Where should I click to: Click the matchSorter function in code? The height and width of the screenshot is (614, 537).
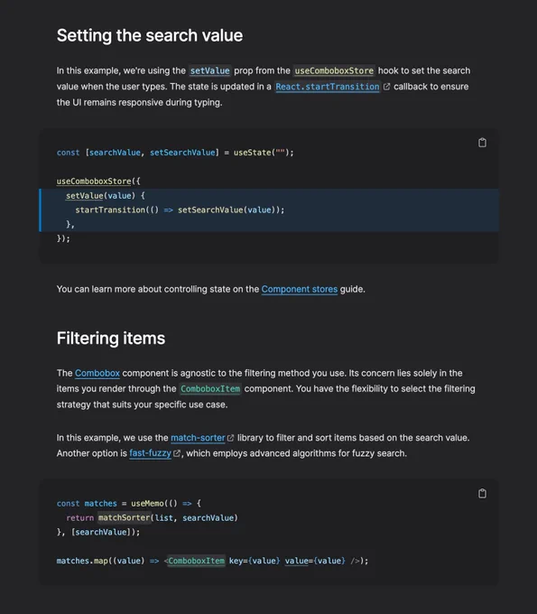tap(124, 517)
